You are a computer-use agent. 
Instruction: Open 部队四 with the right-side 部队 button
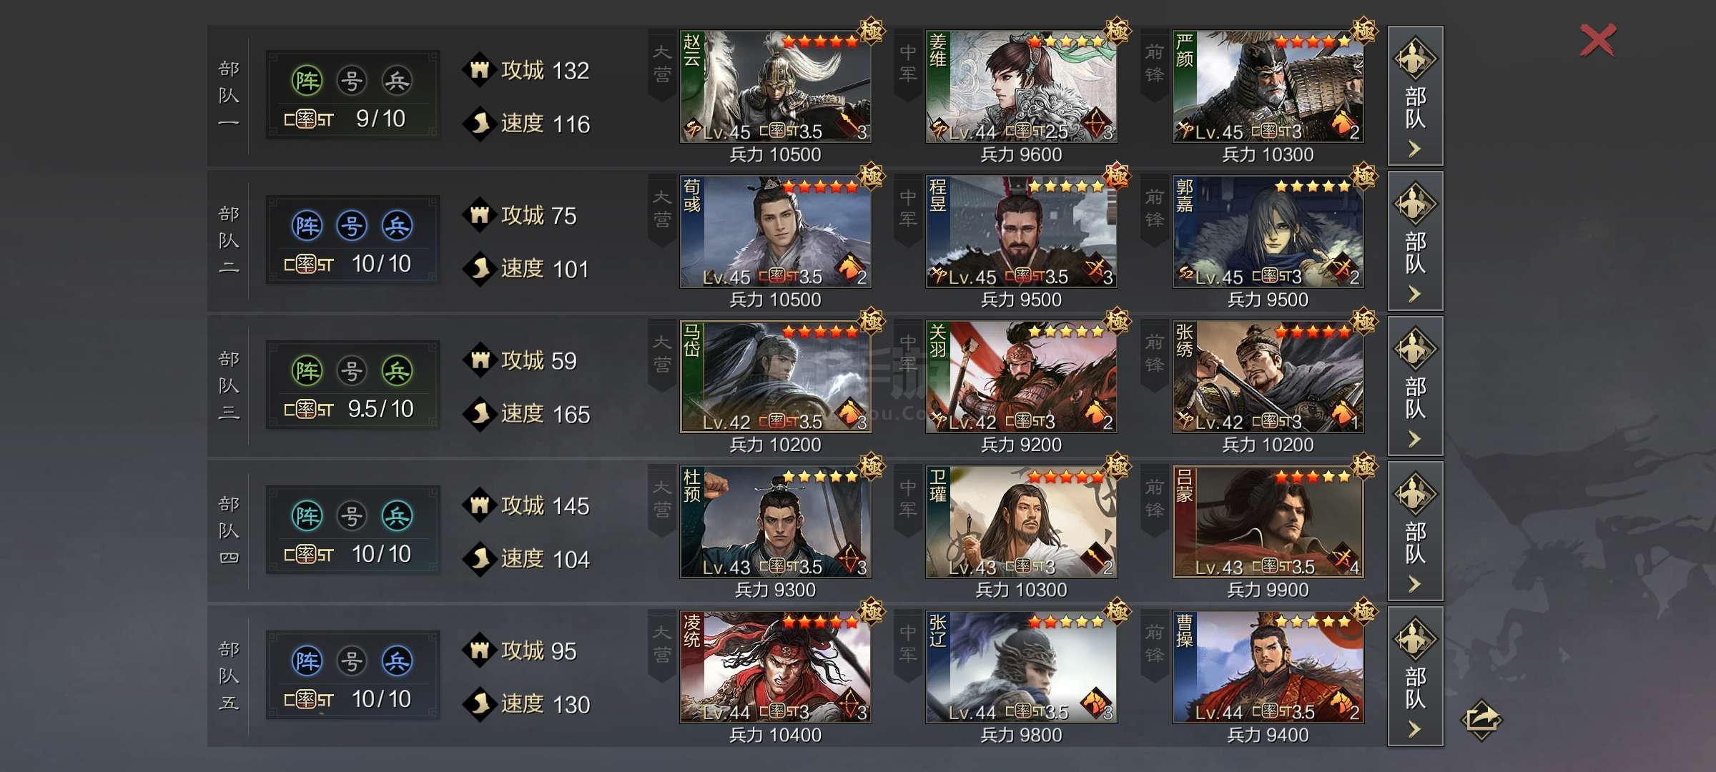[x=1416, y=531]
